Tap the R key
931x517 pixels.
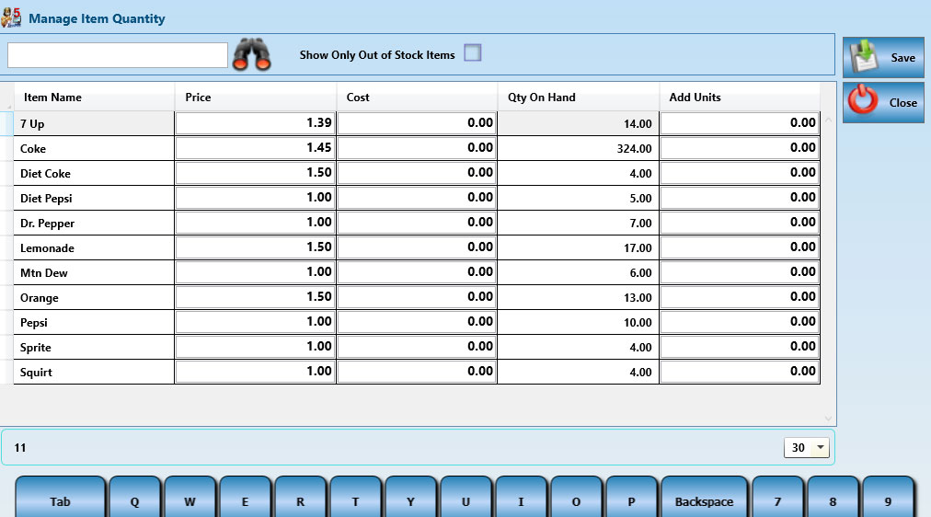tap(301, 498)
